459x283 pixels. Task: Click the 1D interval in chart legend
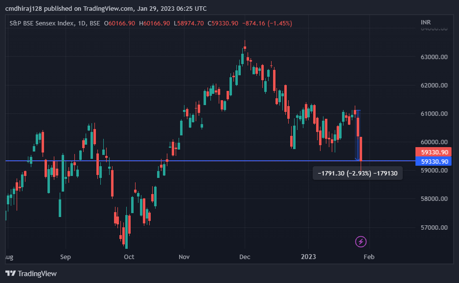click(x=82, y=23)
